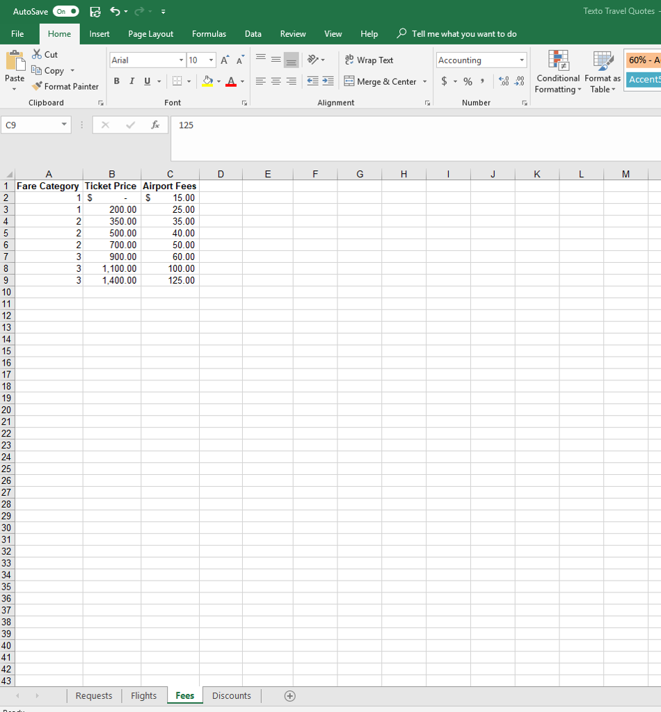661x712 pixels.
Task: Open the Fill Color dropdown arrow
Action: tap(218, 82)
